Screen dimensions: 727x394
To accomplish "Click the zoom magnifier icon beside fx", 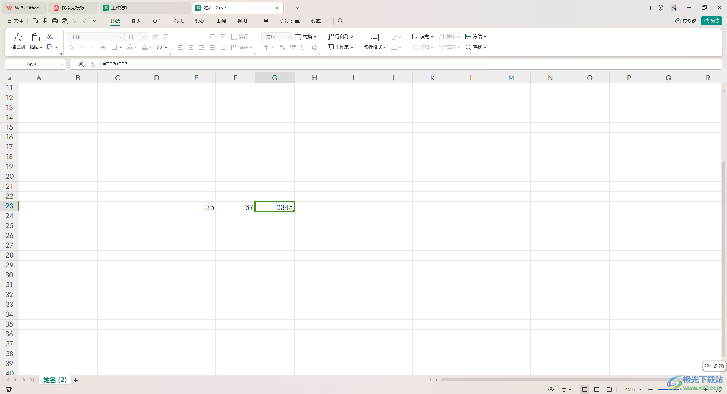I will coord(81,64).
